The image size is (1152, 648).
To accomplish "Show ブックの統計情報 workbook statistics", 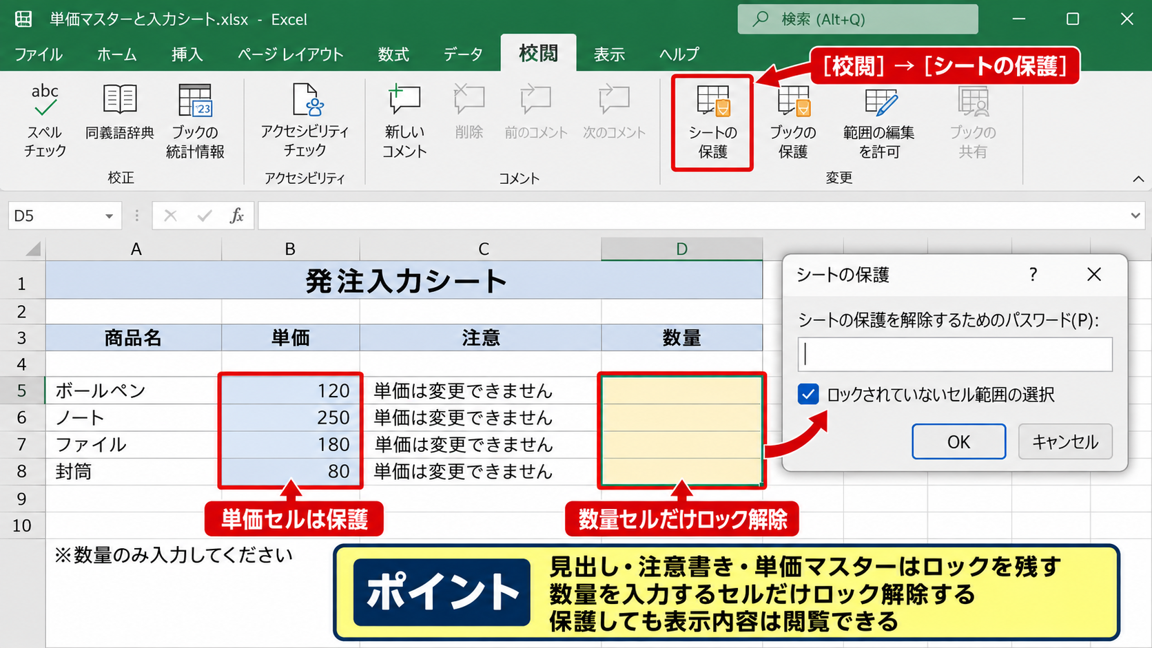I will coord(195,121).
